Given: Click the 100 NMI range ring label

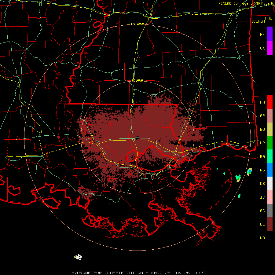Looking at the screenshot, I should coord(137,24).
